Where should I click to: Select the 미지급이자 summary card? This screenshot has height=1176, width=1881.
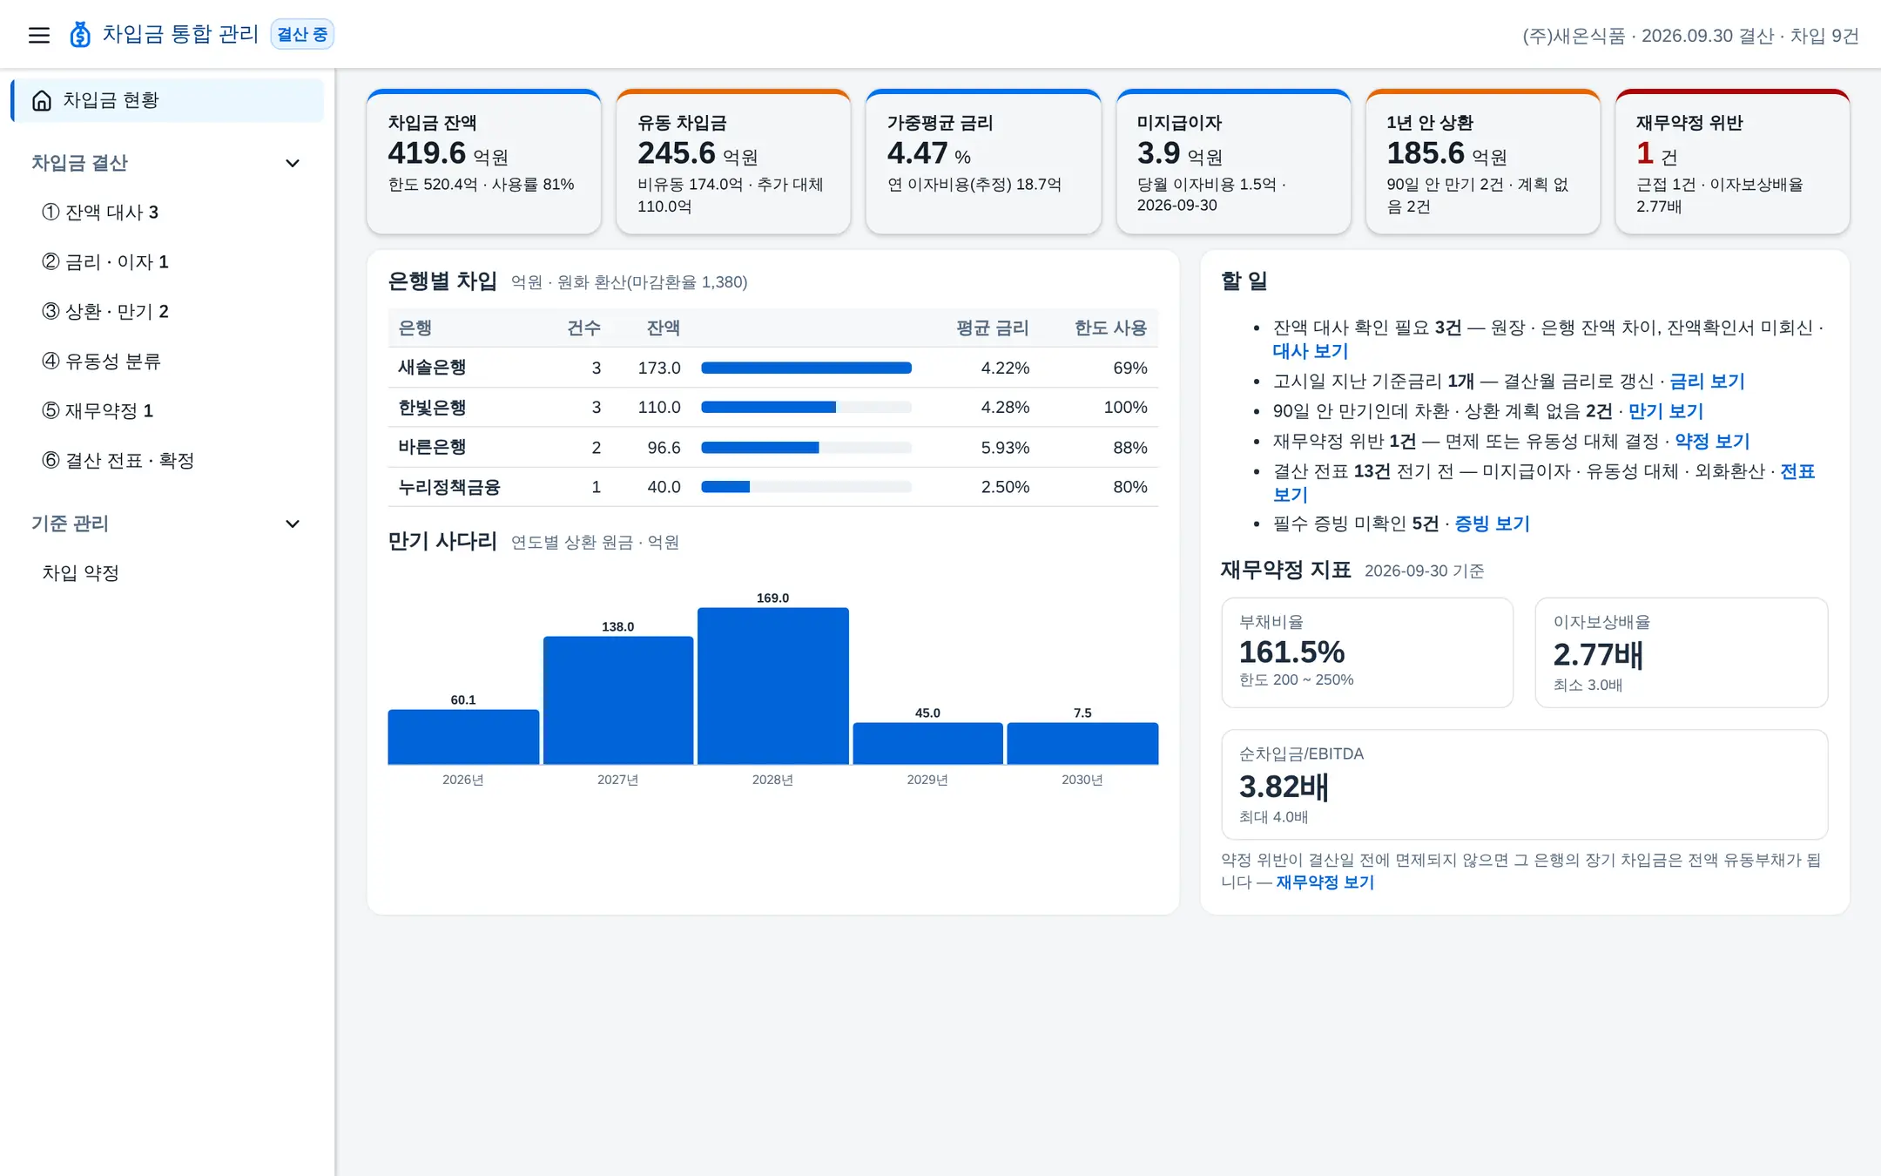pos(1233,162)
